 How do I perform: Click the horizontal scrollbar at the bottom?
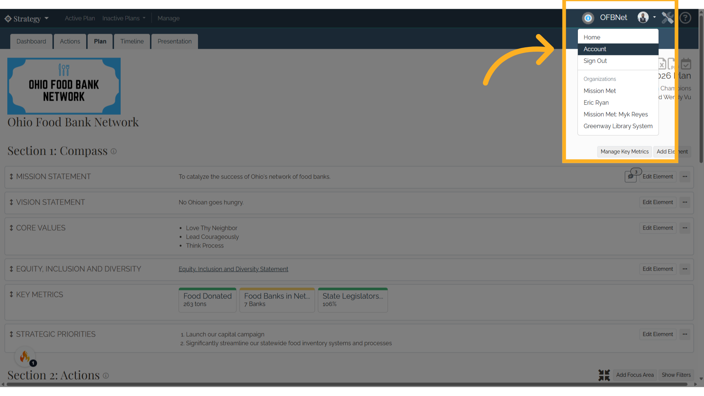[347, 384]
